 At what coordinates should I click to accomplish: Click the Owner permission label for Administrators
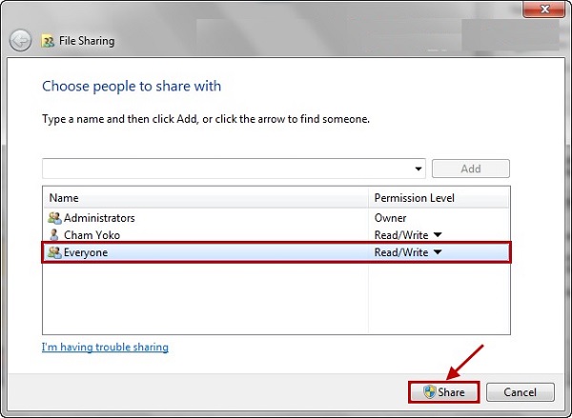[x=390, y=218]
